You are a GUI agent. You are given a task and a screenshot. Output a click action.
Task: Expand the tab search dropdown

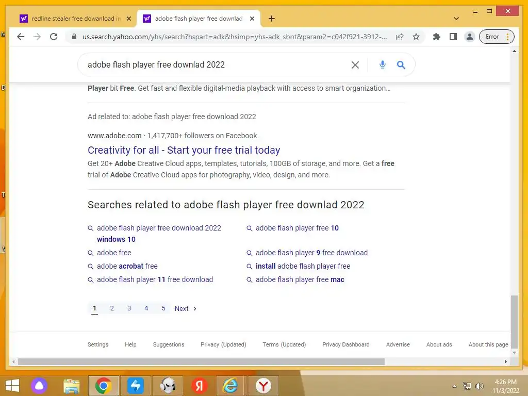[x=456, y=19]
